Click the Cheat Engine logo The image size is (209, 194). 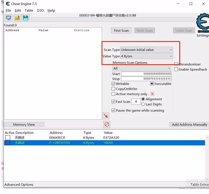pyautogui.click(x=203, y=23)
